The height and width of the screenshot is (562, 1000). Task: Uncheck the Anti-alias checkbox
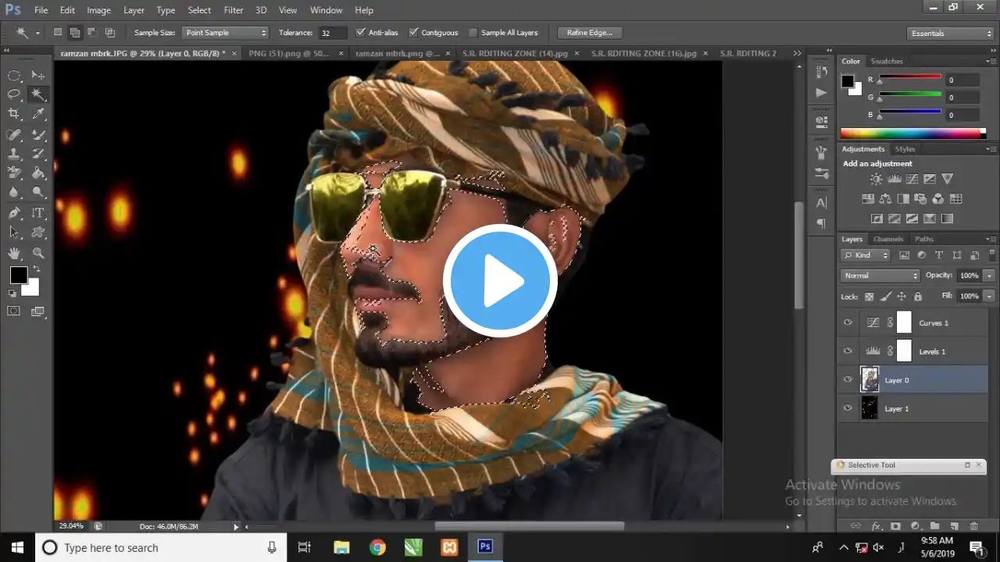point(360,33)
